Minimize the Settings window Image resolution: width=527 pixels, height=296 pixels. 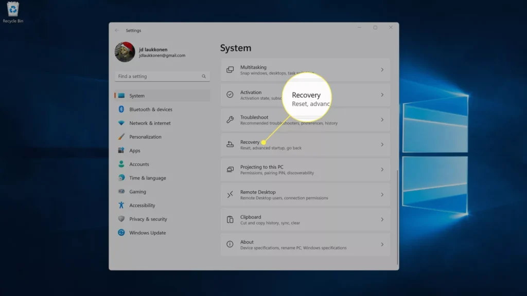pyautogui.click(x=359, y=28)
